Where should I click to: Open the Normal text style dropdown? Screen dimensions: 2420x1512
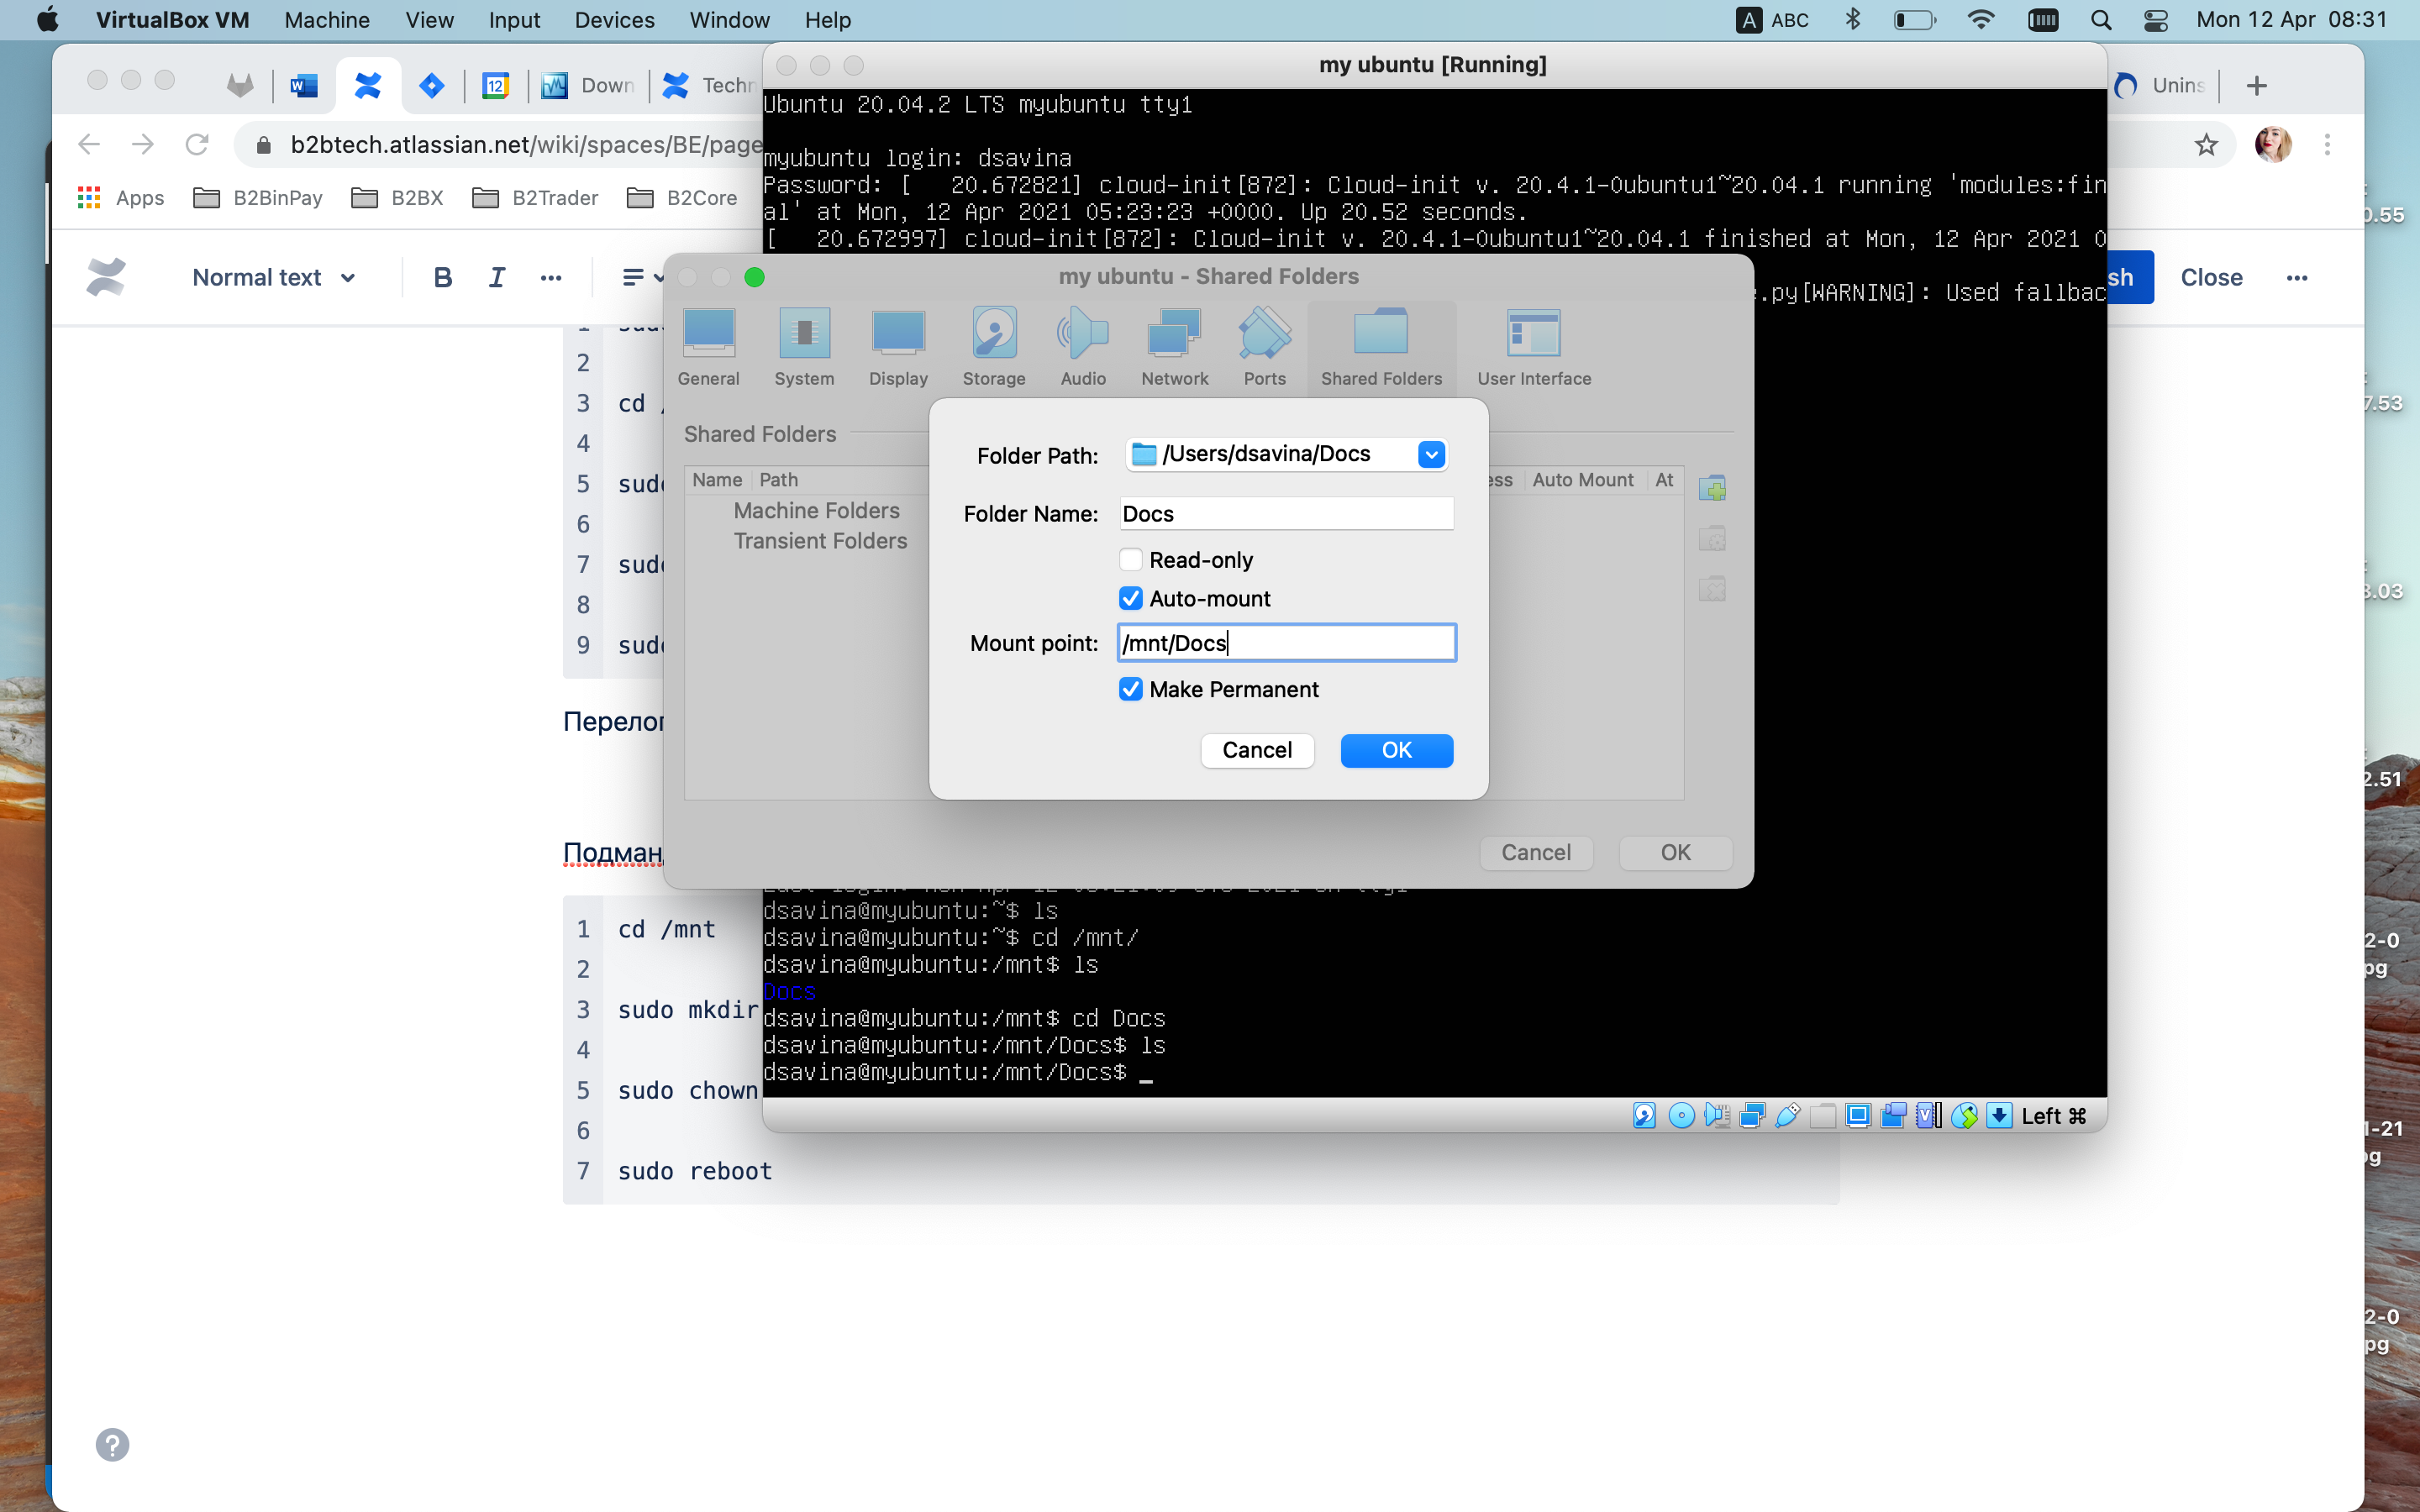point(273,277)
